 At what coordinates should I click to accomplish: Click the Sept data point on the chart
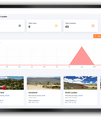coord(94,65)
